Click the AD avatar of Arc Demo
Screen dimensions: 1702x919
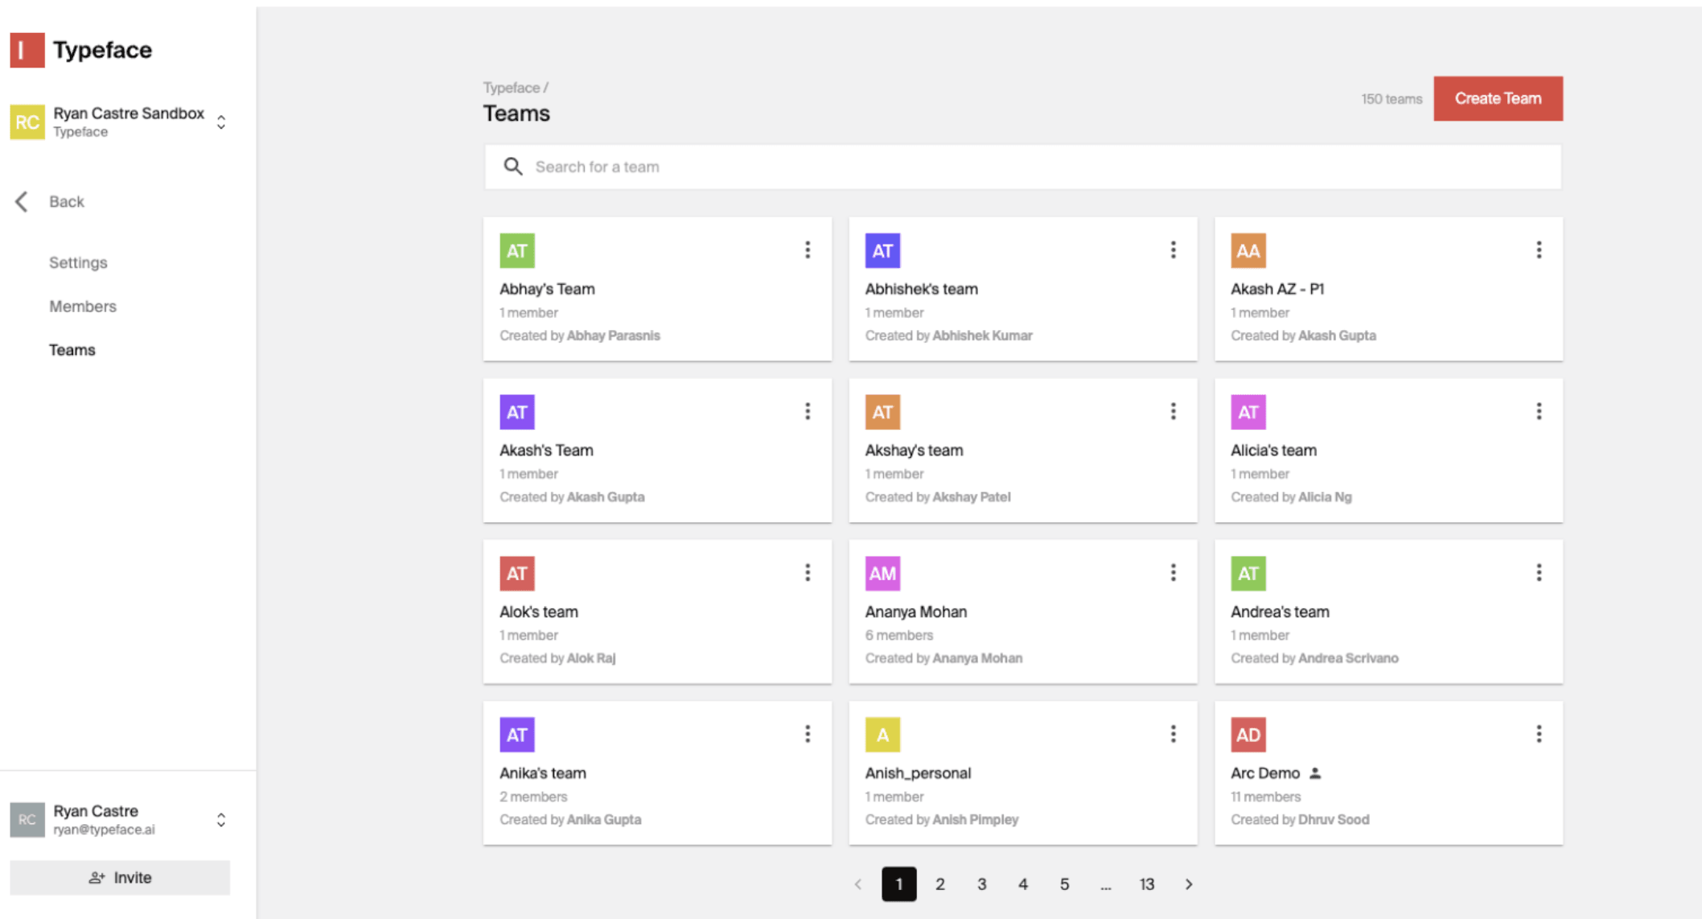click(x=1248, y=735)
